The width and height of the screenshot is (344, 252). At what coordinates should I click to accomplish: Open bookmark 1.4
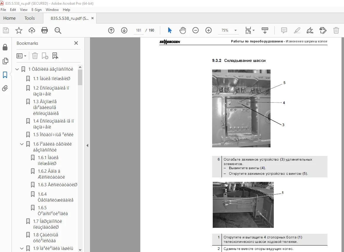[53, 124]
